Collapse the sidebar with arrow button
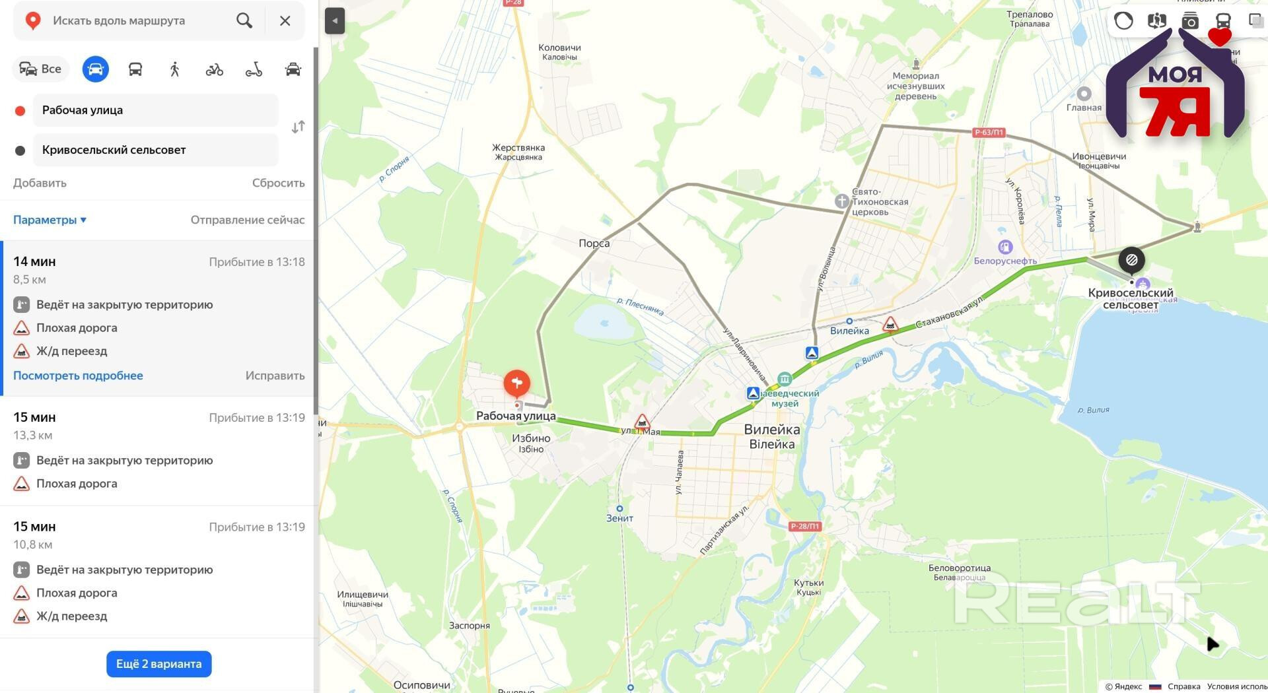 click(x=335, y=21)
